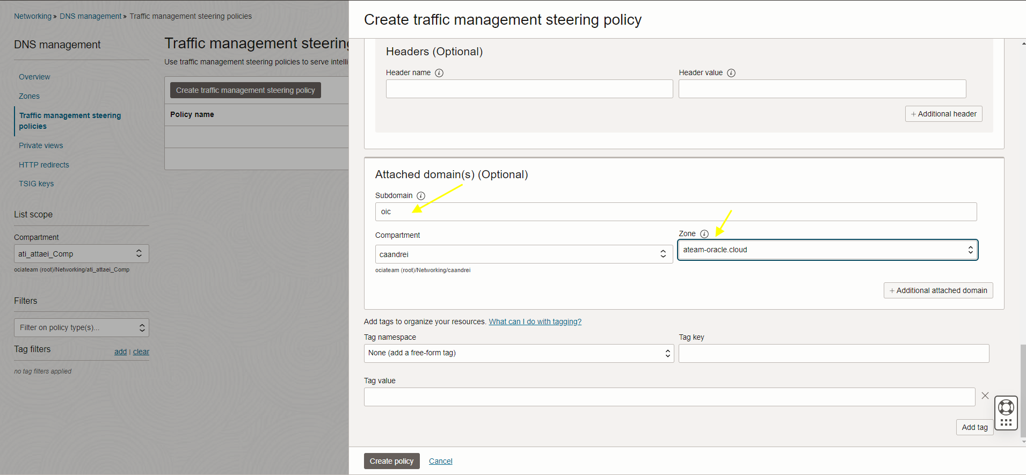Click the Header name info icon

point(439,73)
